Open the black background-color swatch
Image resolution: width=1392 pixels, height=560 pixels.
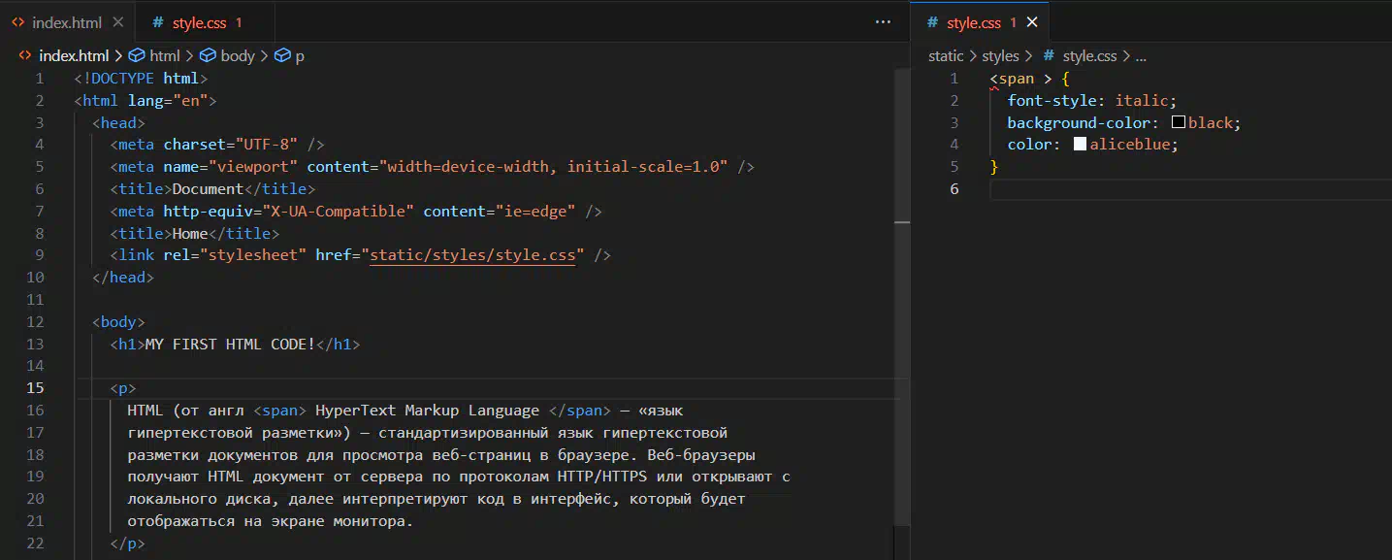1179,123
